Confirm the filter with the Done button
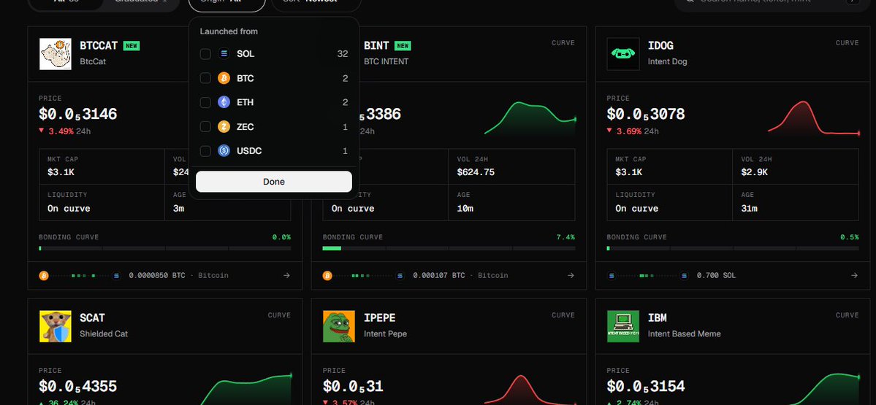Viewport: 876px width, 405px height. point(274,182)
